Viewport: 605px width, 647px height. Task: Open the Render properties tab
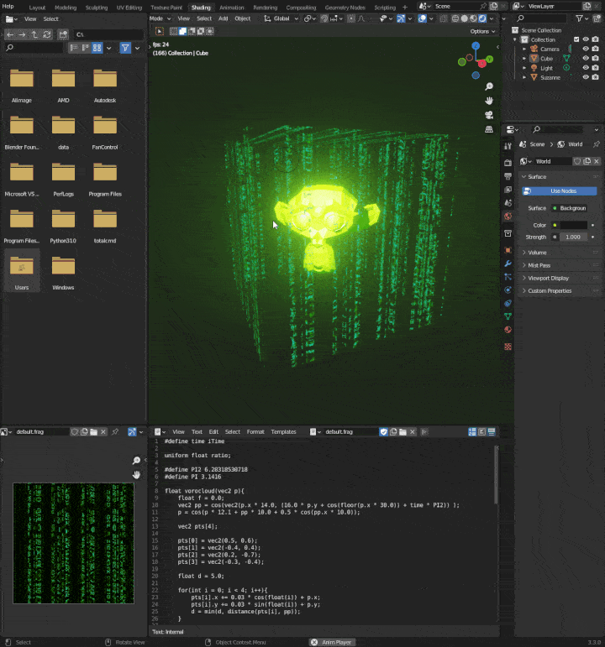(508, 163)
